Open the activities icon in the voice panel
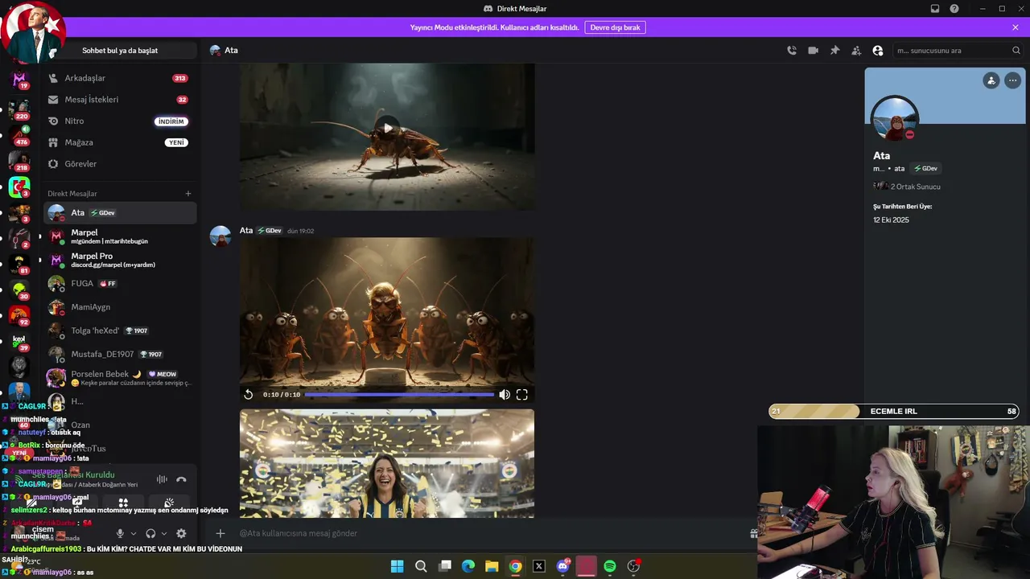 pos(123,503)
